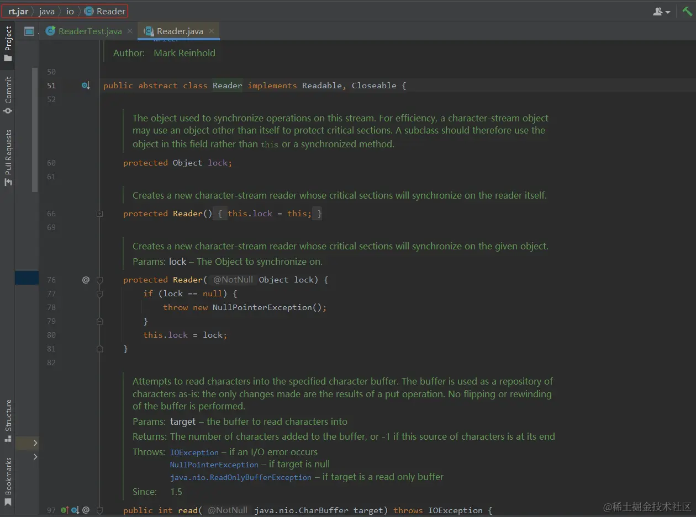Expand the folded Reader() constructor on line 66
Screen dimensions: 696x517
click(x=99, y=214)
